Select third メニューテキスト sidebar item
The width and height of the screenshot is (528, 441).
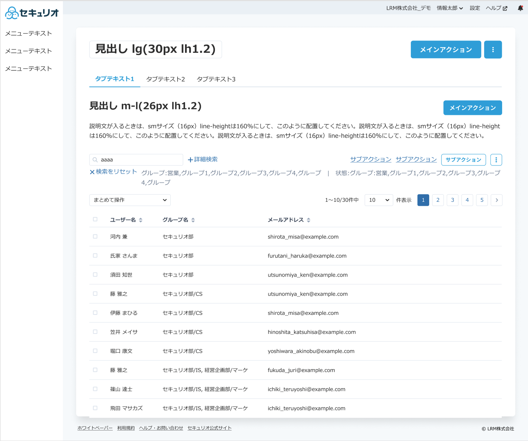28,69
